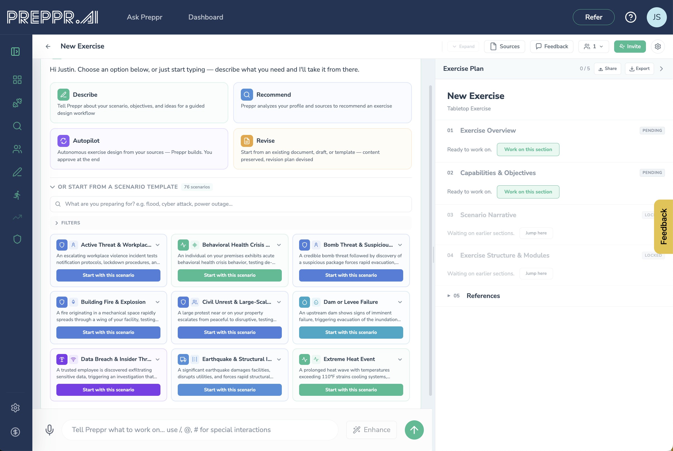Click the help question mark icon
Viewport: 673px width, 451px height.
tap(630, 17)
